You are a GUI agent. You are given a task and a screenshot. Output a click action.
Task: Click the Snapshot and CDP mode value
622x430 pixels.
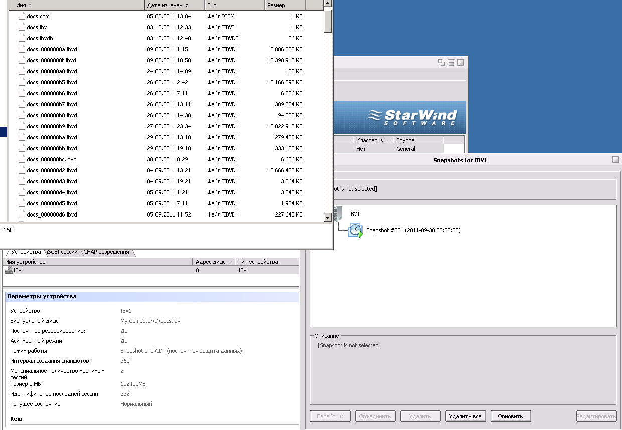182,351
